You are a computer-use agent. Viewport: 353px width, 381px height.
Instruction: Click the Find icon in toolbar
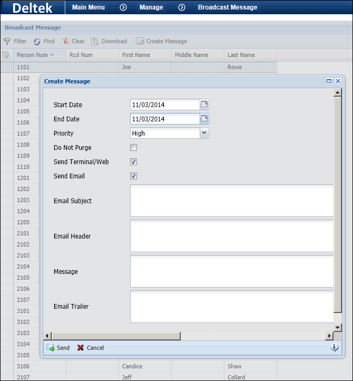click(37, 41)
